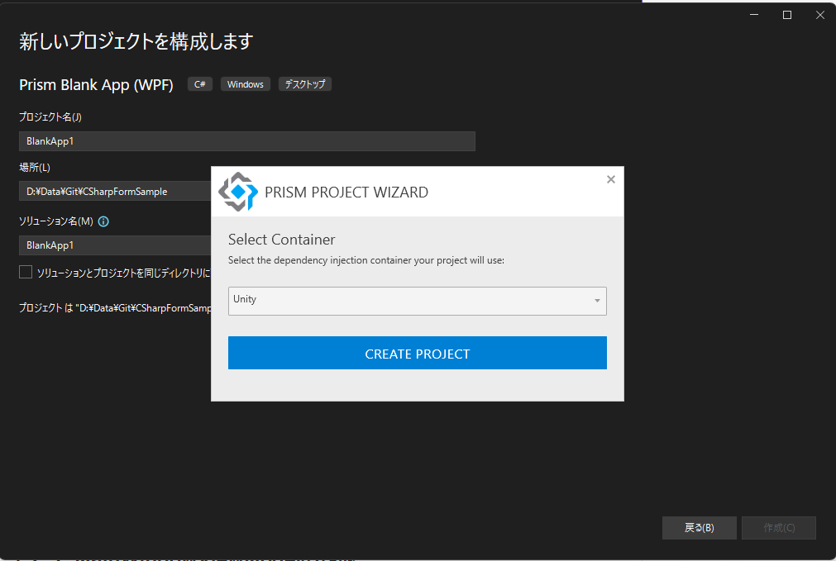The image size is (836, 561).
Task: Click the プロジェクト名(J) label
Action: click(50, 116)
